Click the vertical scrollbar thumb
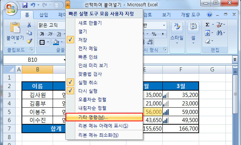The image size is (241, 145). tap(235, 94)
